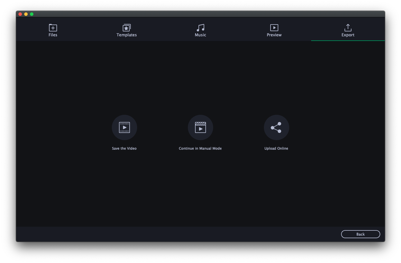Click the Music note icon

200,28
